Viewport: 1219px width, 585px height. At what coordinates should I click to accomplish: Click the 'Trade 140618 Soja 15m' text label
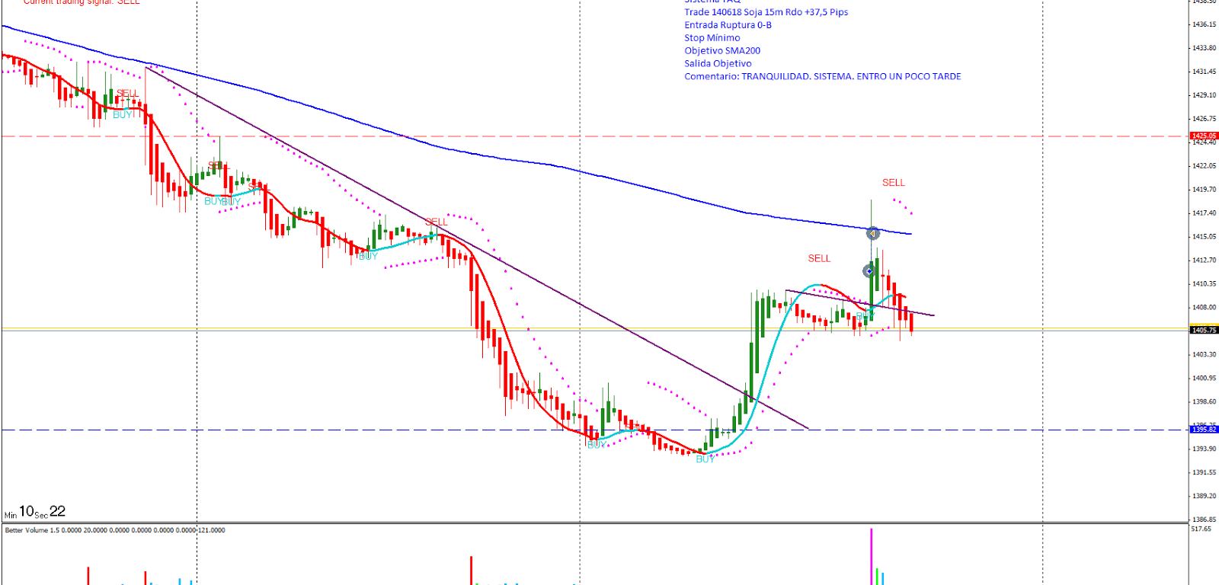(766, 12)
